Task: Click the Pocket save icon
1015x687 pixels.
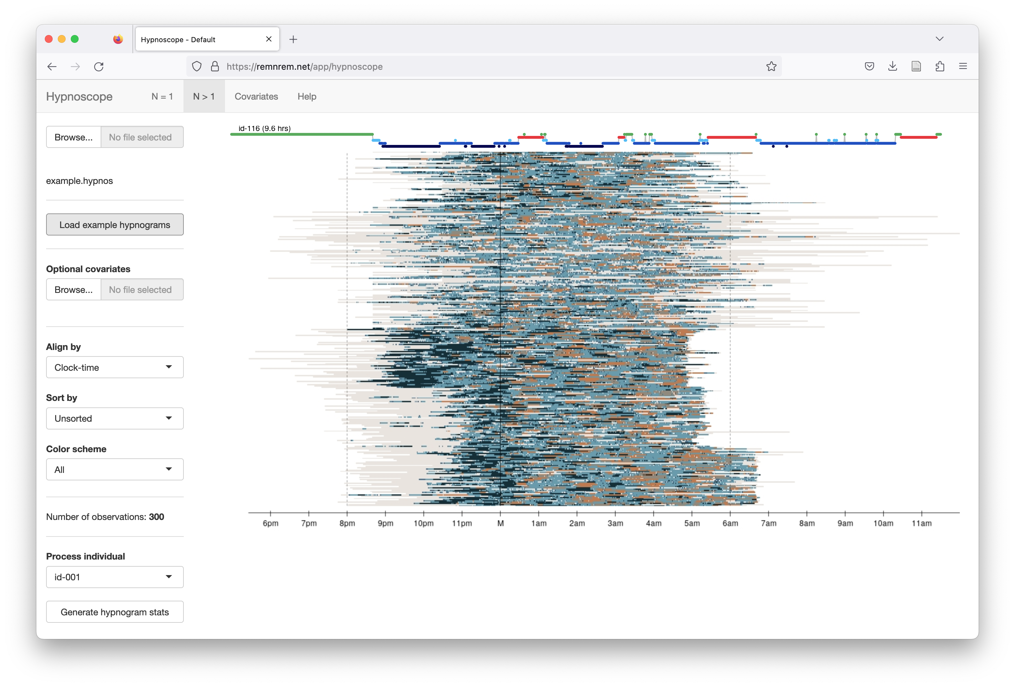Action: pyautogui.click(x=869, y=66)
